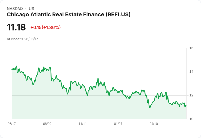This screenshot has width=201, height=138.
Task: Select the 11/11 date on x-axis
Action: [83, 124]
